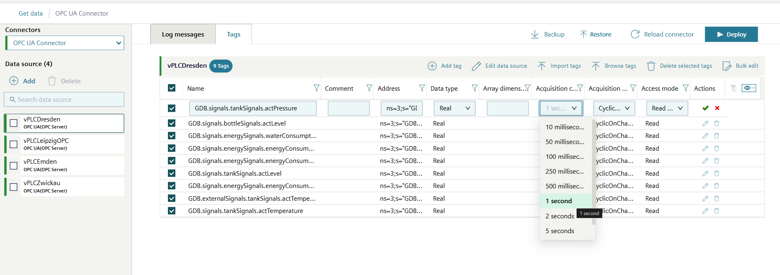Viewport: 780px width, 275px height.
Task: Click Bulk edit icon
Action: 727,66
